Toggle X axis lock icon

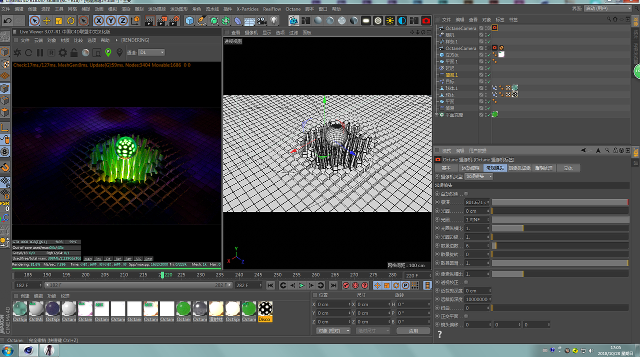(98, 20)
